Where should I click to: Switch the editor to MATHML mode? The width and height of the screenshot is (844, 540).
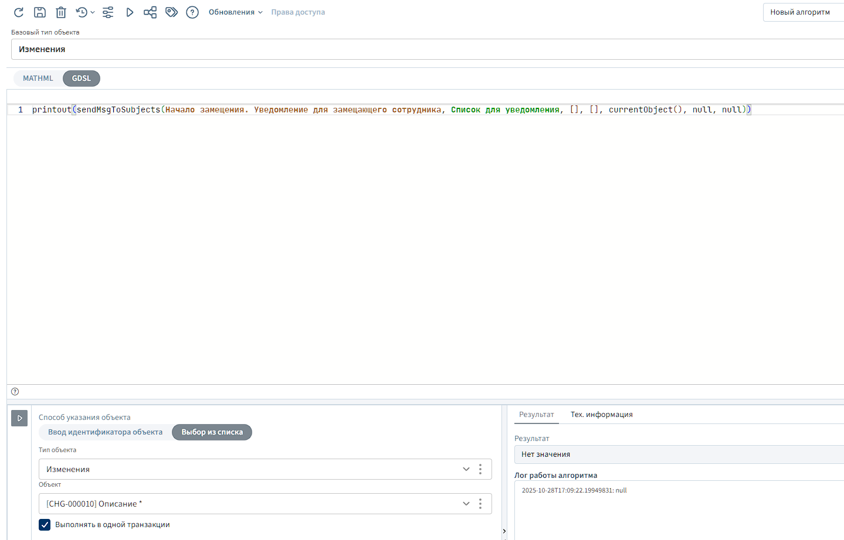(x=38, y=78)
